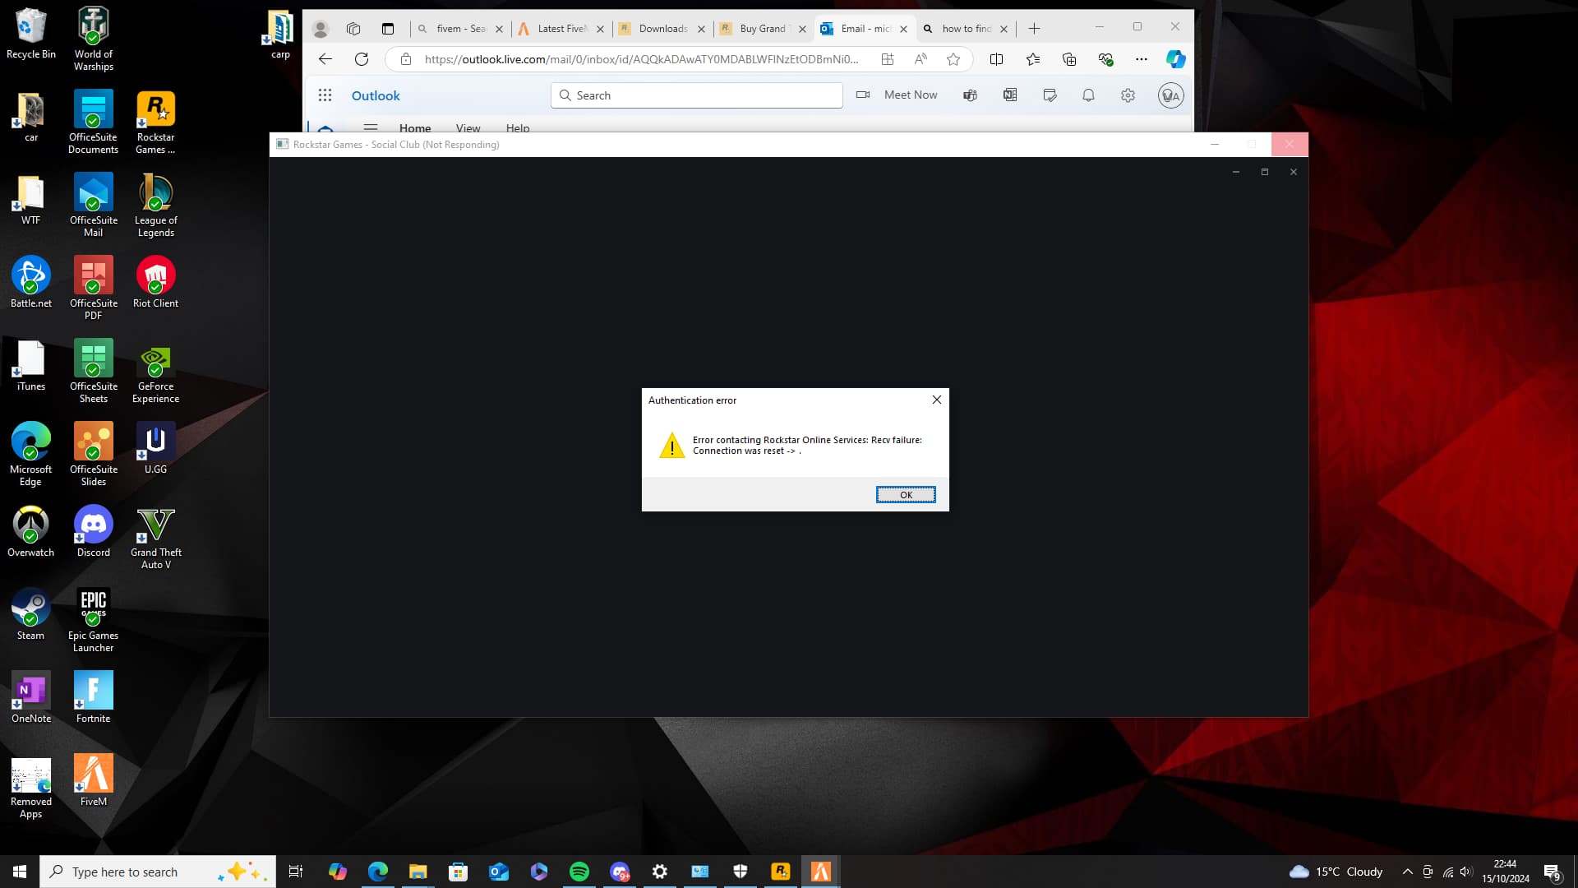This screenshot has height=888, width=1578.
Task: Open Outlook settings gear
Action: (x=1128, y=95)
